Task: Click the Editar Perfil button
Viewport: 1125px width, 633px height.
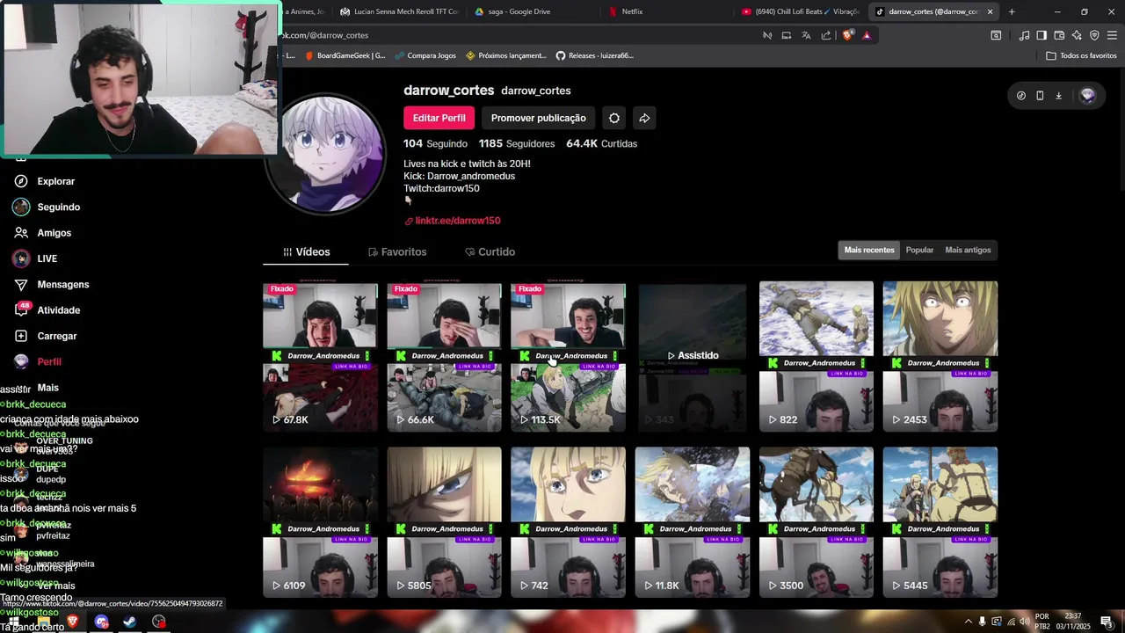Action: [x=439, y=118]
